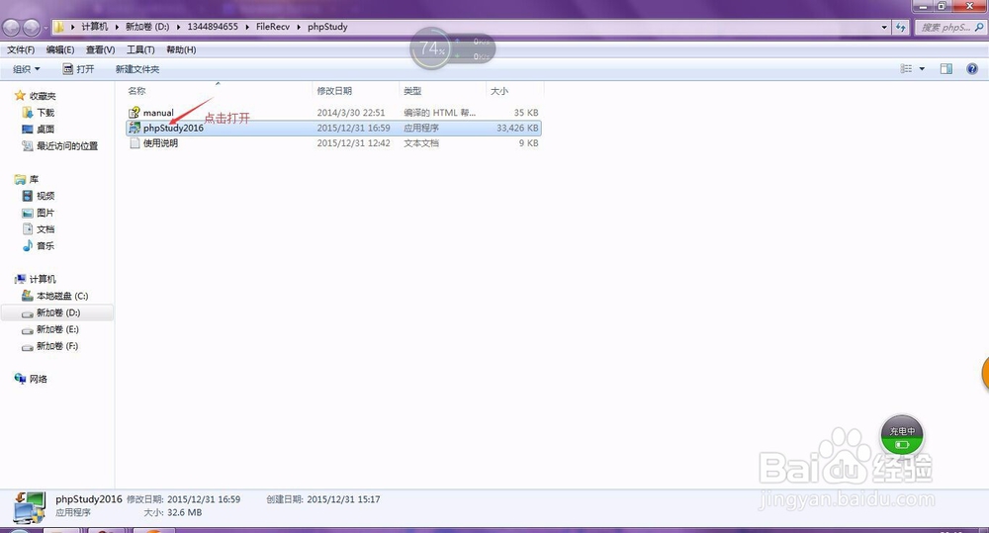This screenshot has width=989, height=533.
Task: Click the phpStudy breadcrumb segment
Action: coord(327,27)
